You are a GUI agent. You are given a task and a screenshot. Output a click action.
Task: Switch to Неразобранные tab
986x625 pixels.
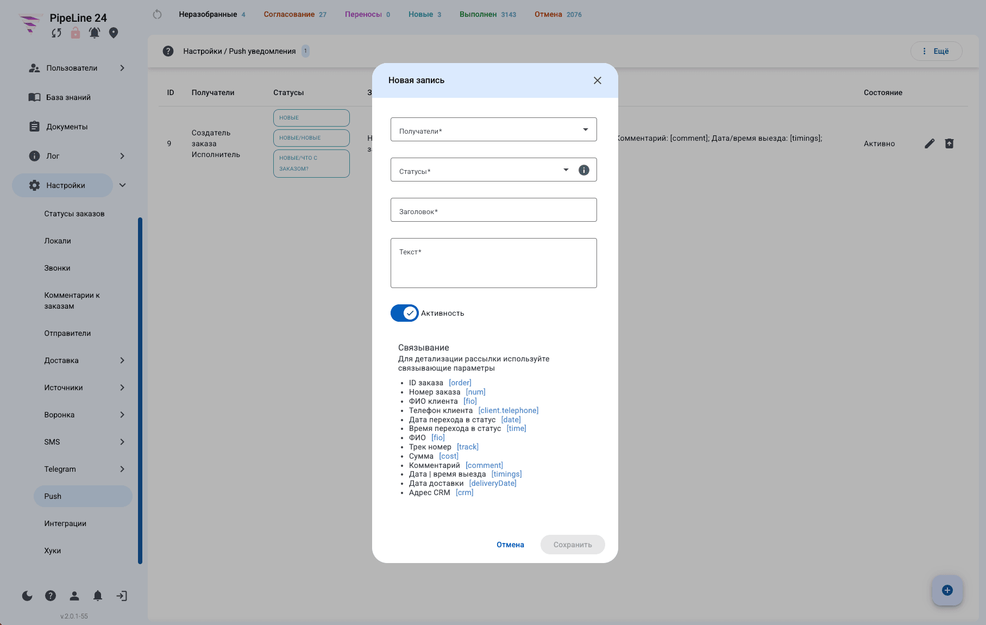click(212, 14)
